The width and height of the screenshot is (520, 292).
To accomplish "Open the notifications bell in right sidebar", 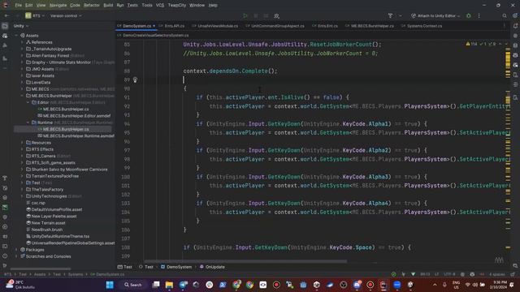I will pos(515,26).
